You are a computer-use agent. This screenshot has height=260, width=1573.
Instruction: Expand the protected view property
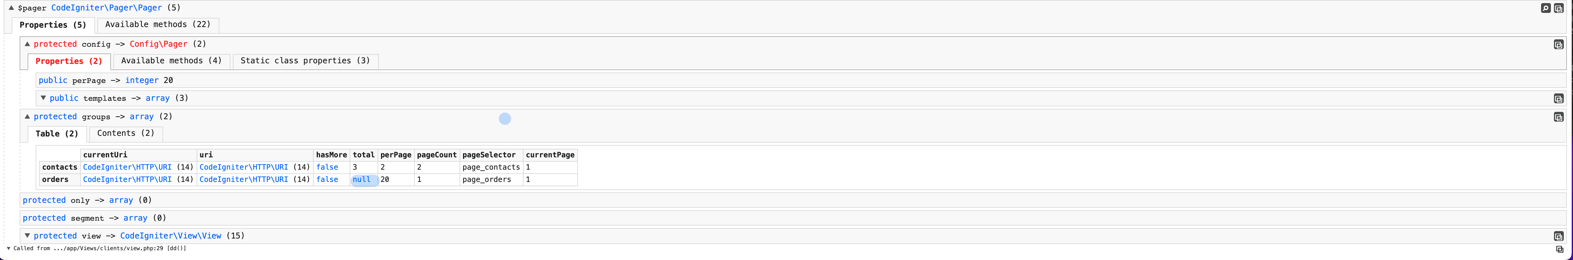(27, 236)
